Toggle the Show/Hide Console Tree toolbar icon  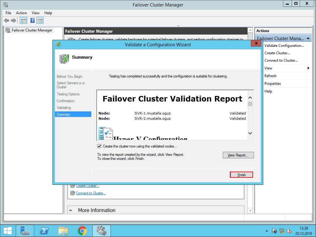coord(23,20)
